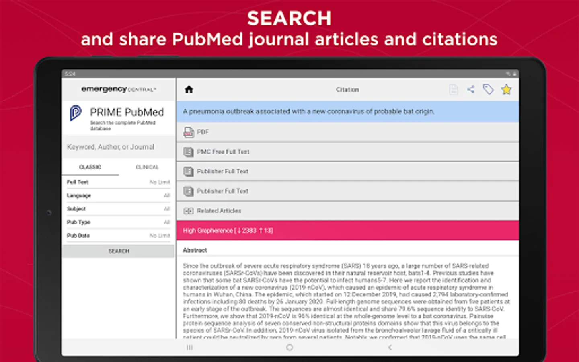Viewport: 579px width, 362px height.
Task: Switch to the CLASSIC tab
Action: point(90,167)
